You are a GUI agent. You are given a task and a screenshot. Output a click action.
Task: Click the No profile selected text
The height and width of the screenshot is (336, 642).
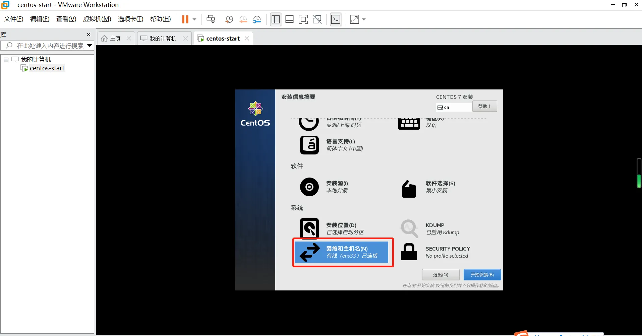[x=447, y=256]
